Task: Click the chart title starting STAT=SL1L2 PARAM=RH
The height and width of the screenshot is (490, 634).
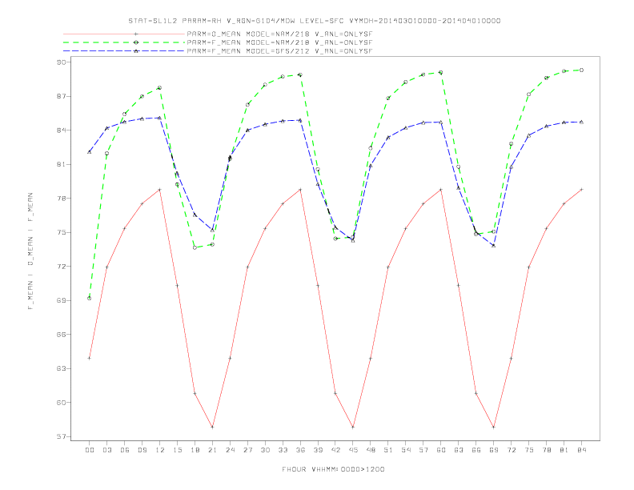Action: (315, 21)
